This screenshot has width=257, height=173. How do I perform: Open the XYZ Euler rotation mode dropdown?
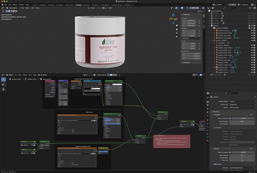191,38
